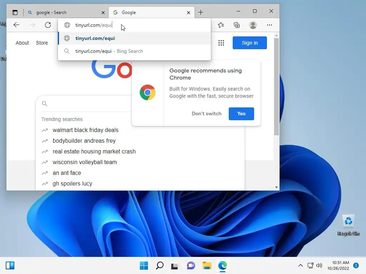Open the Settings and more ellipsis
Viewport: 366px width, 274px height.
(269, 25)
